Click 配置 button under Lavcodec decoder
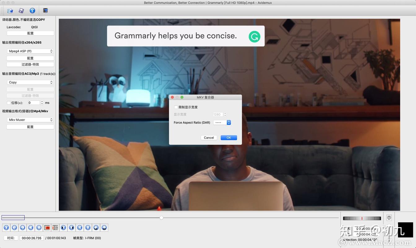 (x=30, y=33)
